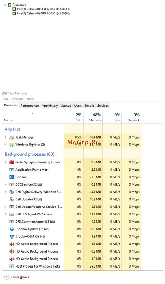Viewport: 165px width, 284px height.
Task: Click the Dell Update Windows Service icon
Action: 11,207
